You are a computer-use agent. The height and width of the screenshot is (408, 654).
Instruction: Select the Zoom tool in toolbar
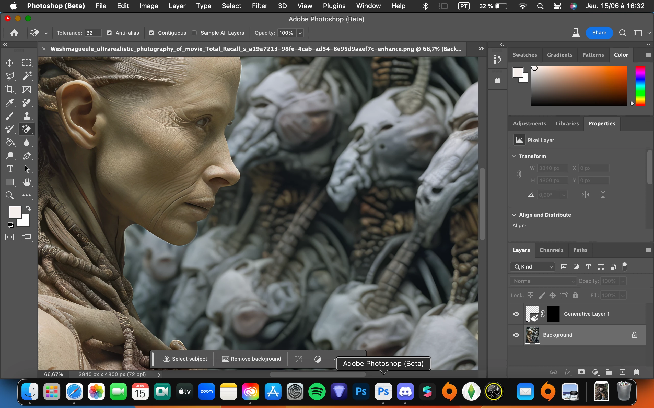pos(9,195)
